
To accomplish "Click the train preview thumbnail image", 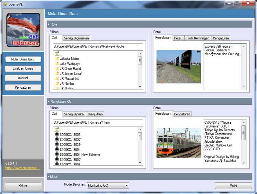I will [x=179, y=143].
